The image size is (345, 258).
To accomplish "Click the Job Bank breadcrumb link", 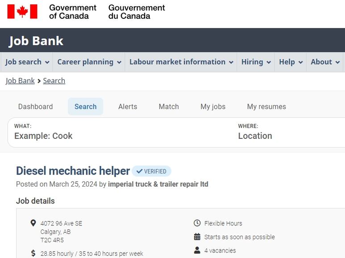I will tap(20, 81).
